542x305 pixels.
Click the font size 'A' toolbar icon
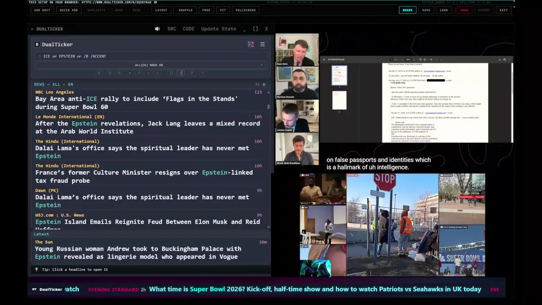99,73
